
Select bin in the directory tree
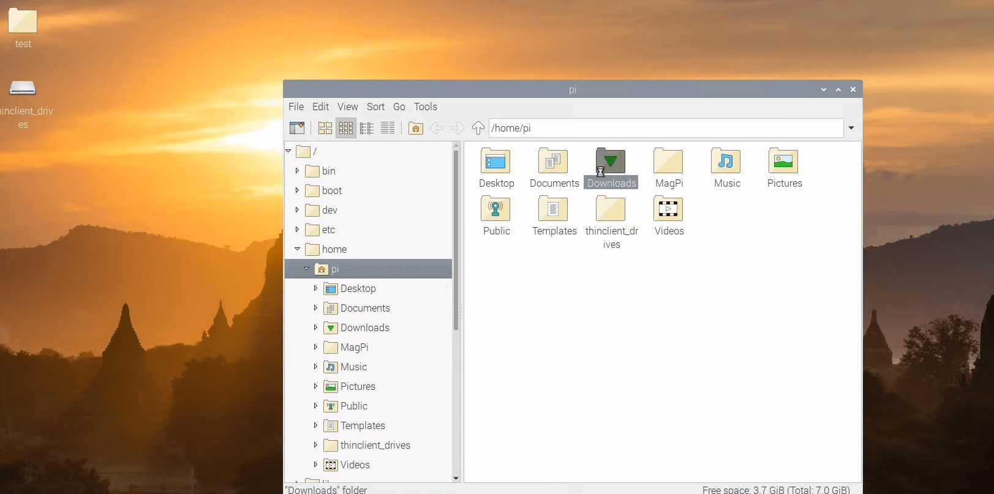pos(329,171)
